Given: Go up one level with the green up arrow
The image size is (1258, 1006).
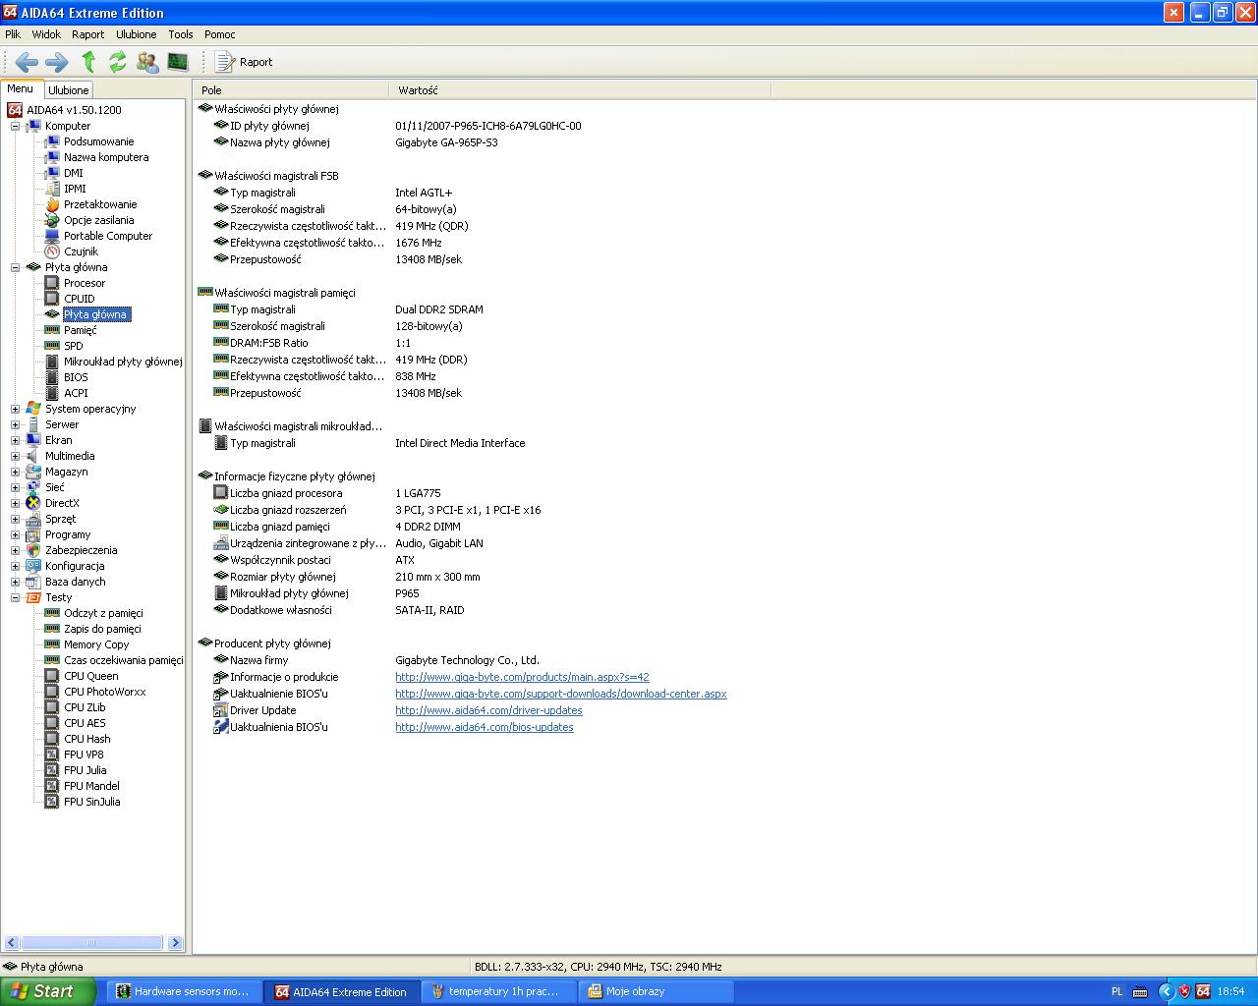Looking at the screenshot, I should click(88, 62).
